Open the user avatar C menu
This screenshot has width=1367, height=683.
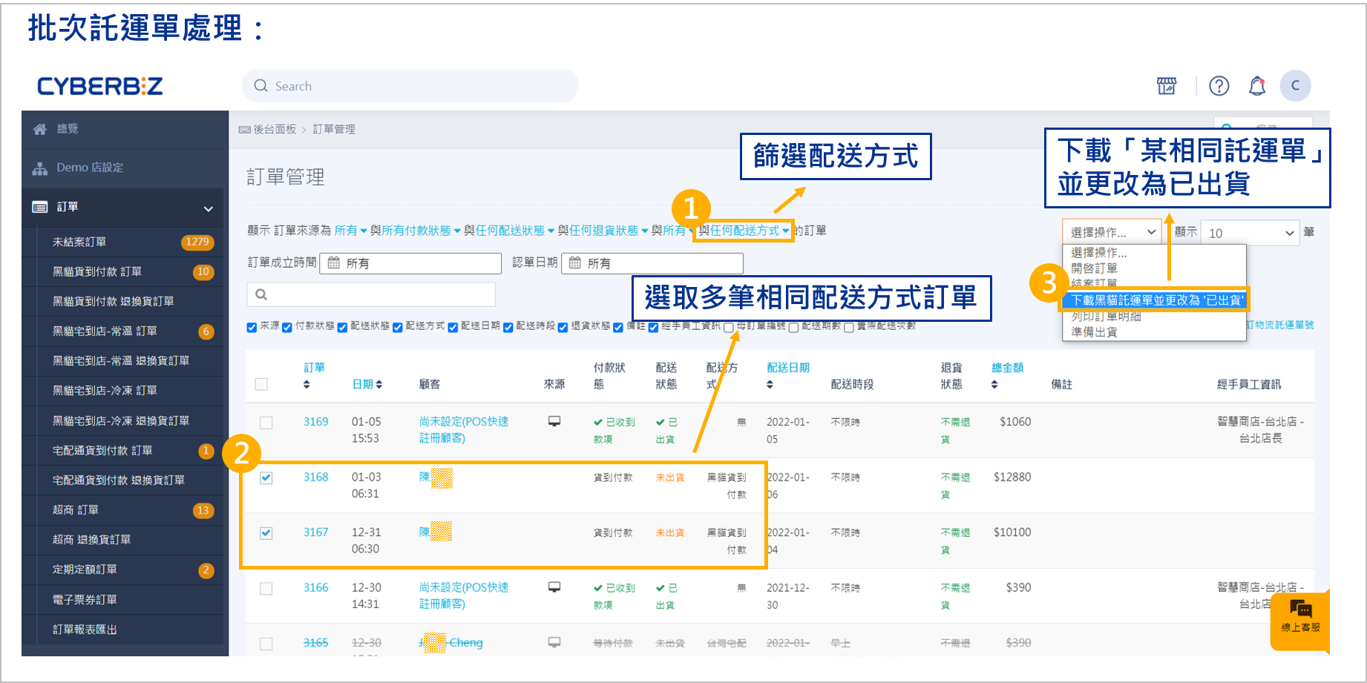click(1295, 86)
